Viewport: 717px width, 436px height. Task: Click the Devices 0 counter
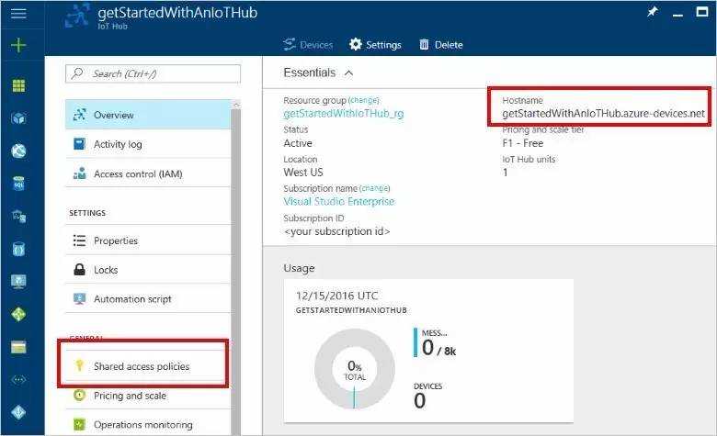coord(427,396)
